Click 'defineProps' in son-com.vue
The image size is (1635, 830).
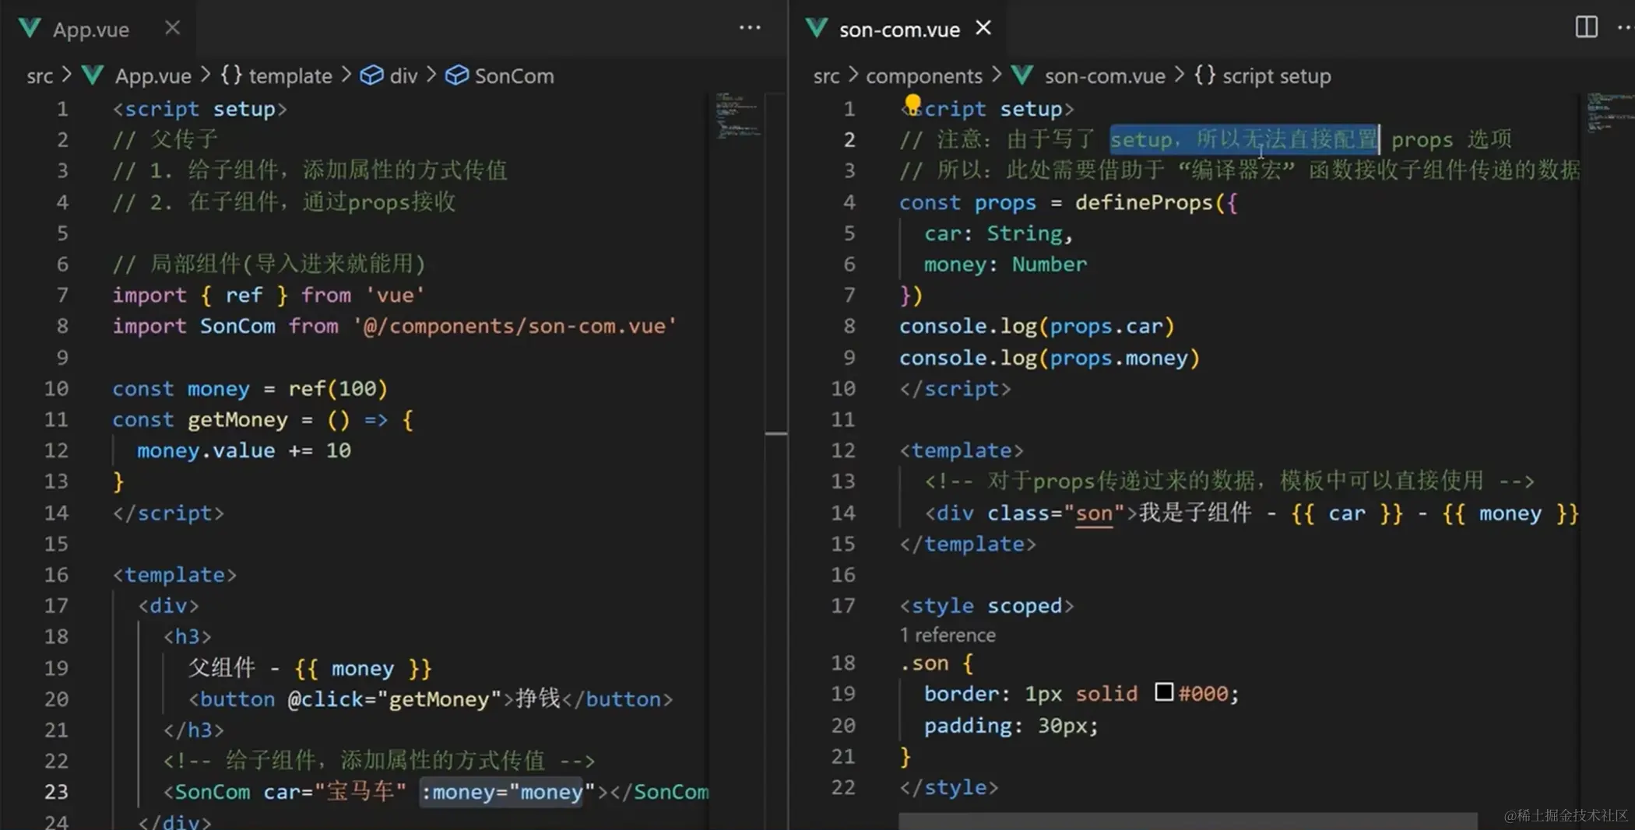tap(1144, 203)
